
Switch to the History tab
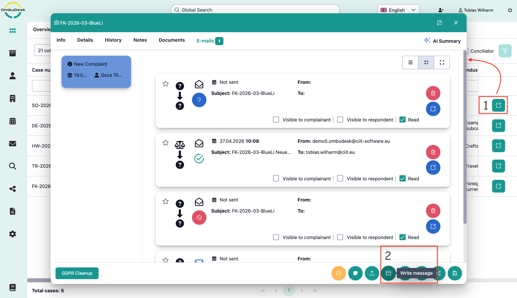click(x=113, y=40)
